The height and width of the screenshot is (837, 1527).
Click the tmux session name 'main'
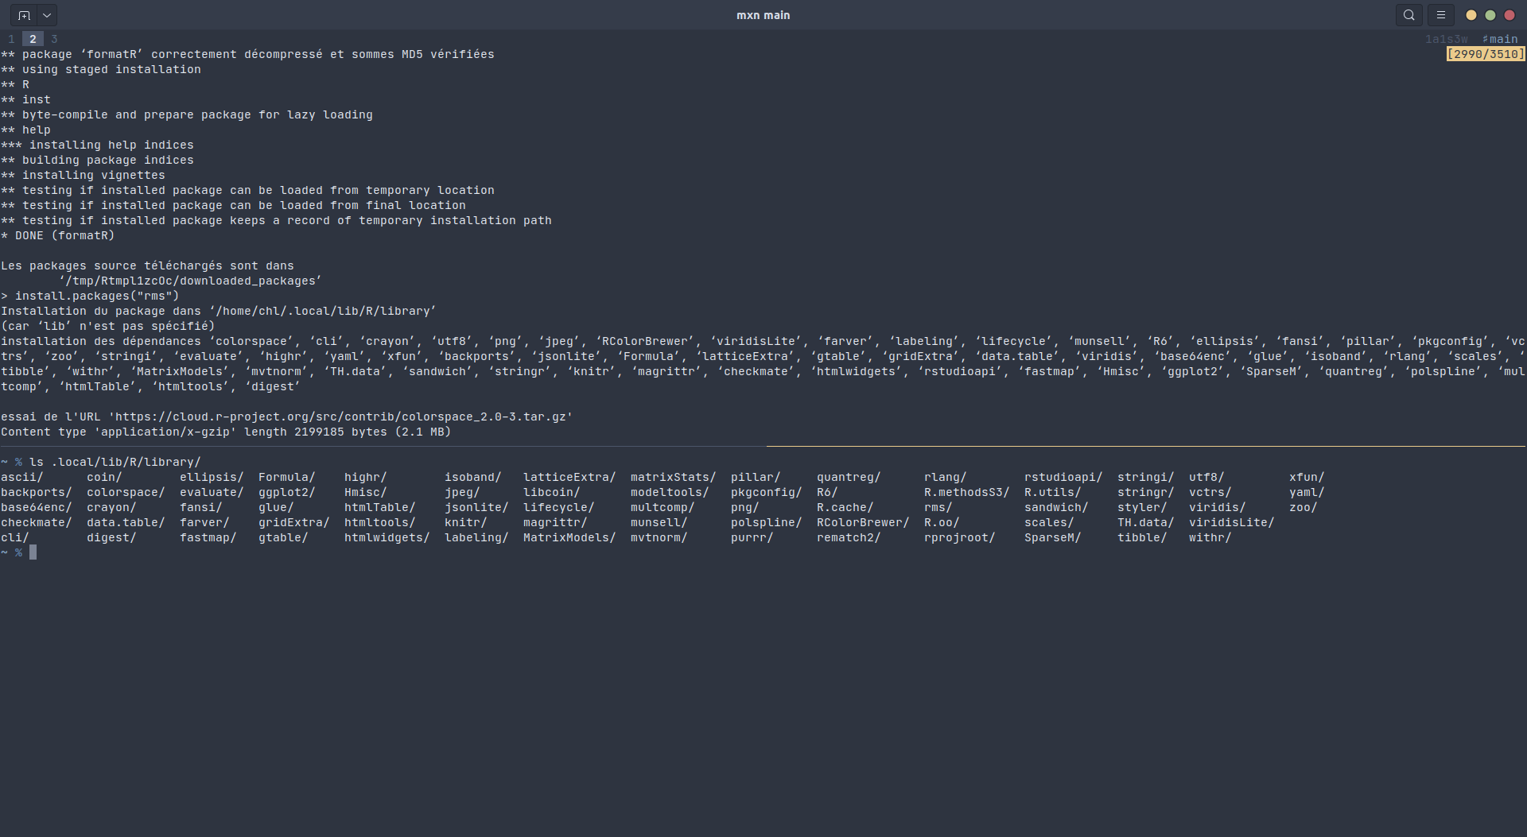point(1502,39)
